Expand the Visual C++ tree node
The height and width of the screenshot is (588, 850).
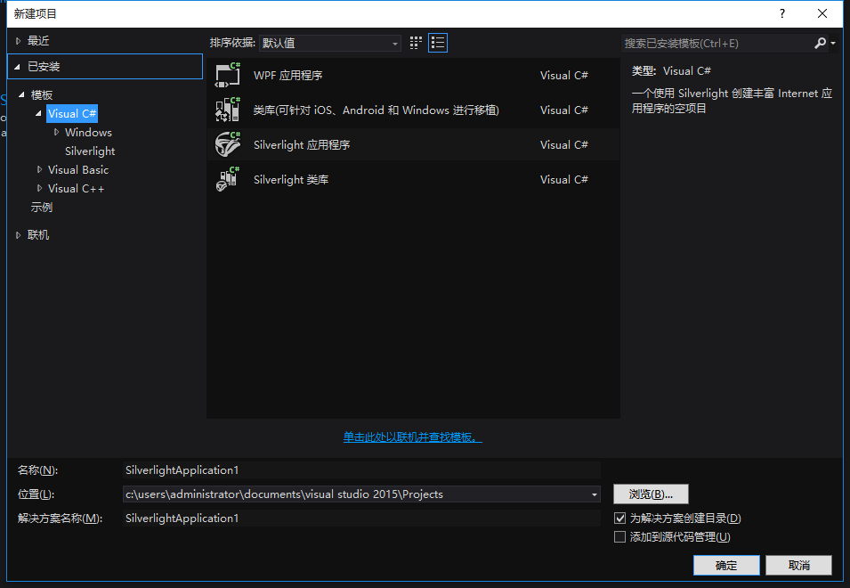[39, 188]
